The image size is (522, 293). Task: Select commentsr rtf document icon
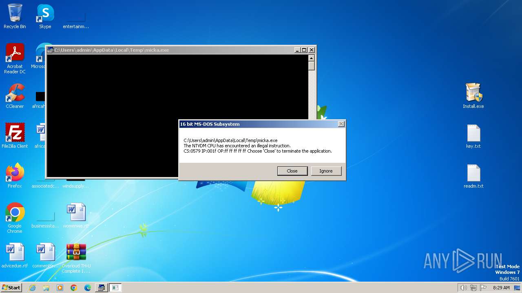[x=45, y=256]
